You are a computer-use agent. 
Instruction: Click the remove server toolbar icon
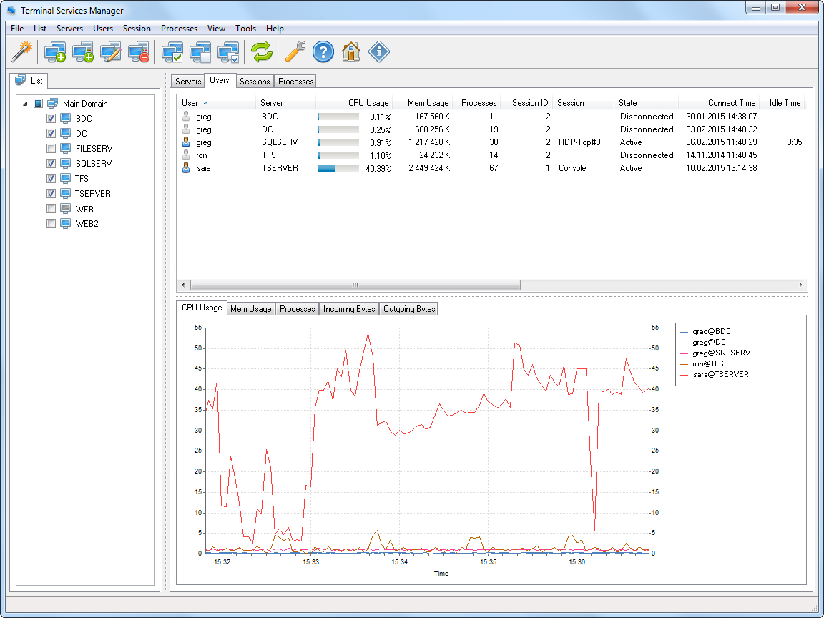(139, 51)
